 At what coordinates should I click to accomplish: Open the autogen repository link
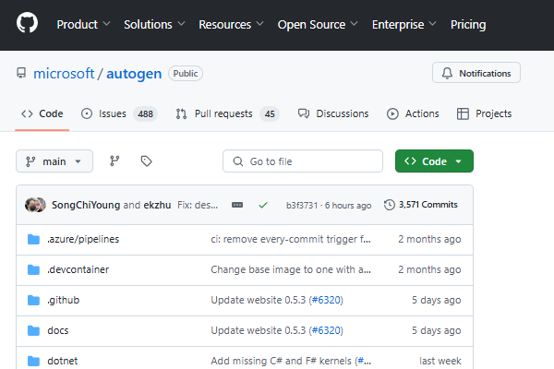[x=134, y=74]
